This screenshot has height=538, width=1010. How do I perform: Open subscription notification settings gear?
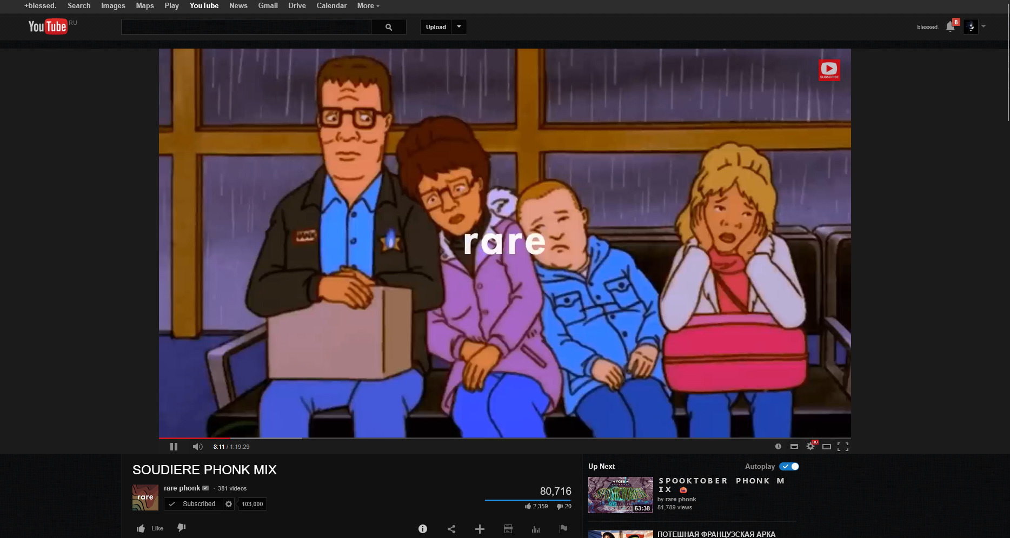click(x=229, y=504)
